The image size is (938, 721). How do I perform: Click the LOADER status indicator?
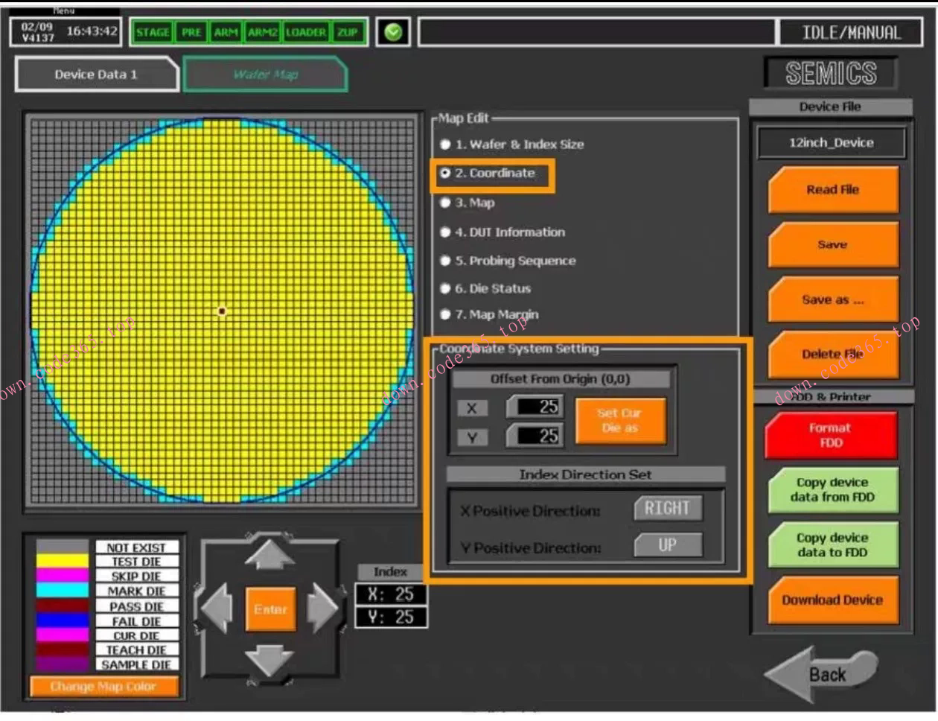[305, 32]
